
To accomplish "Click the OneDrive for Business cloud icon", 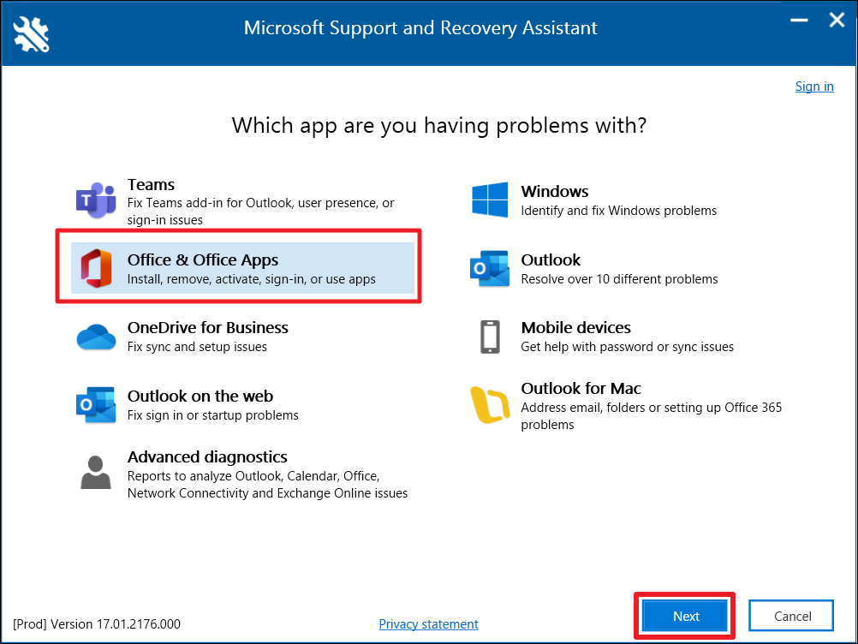I will click(x=96, y=337).
